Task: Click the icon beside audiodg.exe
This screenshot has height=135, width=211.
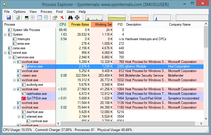Action: coord(23,85)
